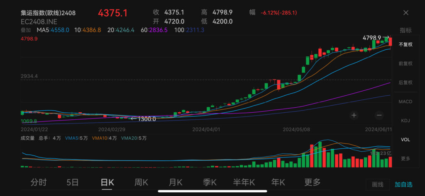This screenshot has height=196, width=425.
Task: Tap the 总手: 4万 value
Action: [x=50, y=138]
